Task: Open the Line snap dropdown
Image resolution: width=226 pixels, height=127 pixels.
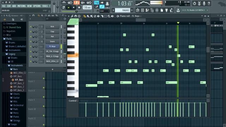Action: [x=105, y=11]
